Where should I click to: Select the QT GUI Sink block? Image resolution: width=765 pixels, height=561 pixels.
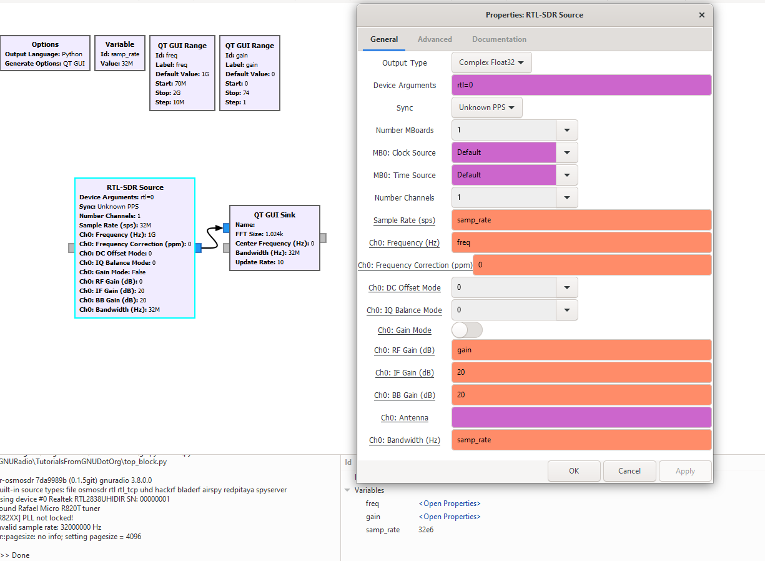coord(275,238)
